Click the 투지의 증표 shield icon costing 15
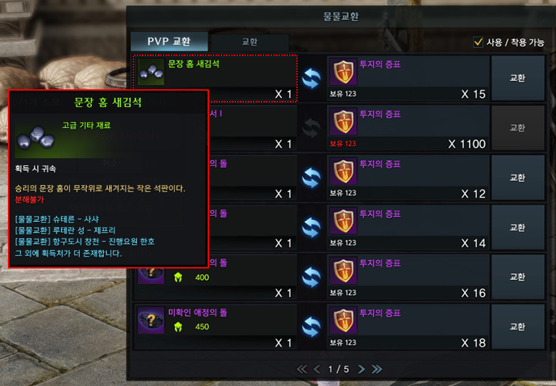The image size is (556, 386). pos(343,72)
